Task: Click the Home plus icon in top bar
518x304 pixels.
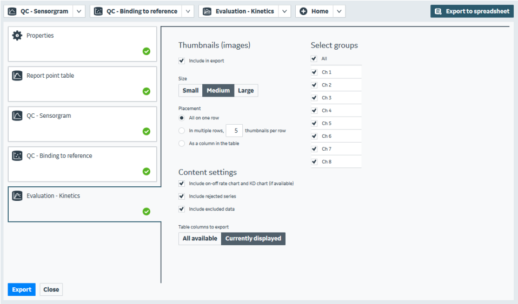Action: 303,11
